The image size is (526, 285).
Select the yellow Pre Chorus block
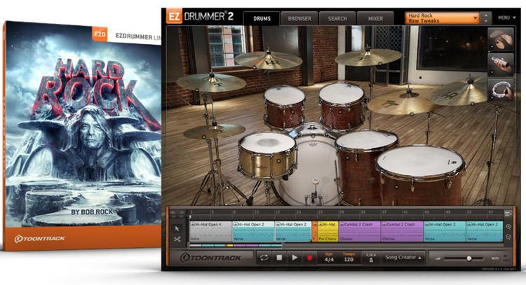(x=326, y=231)
